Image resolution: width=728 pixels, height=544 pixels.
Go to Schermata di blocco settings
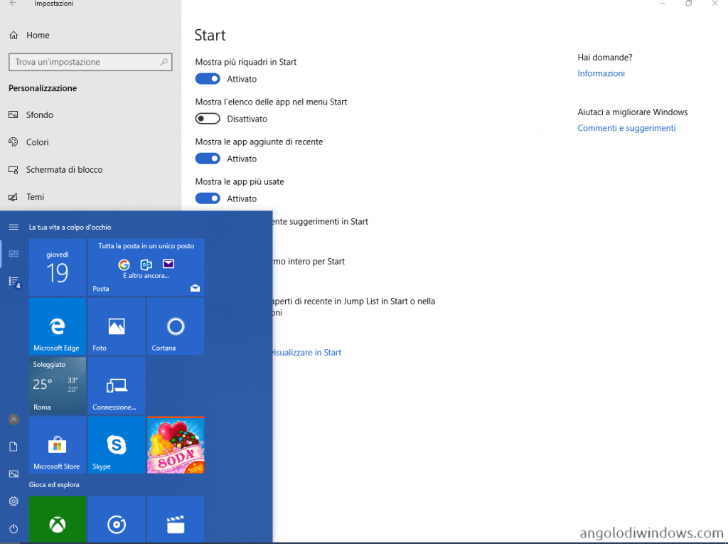coord(64,169)
